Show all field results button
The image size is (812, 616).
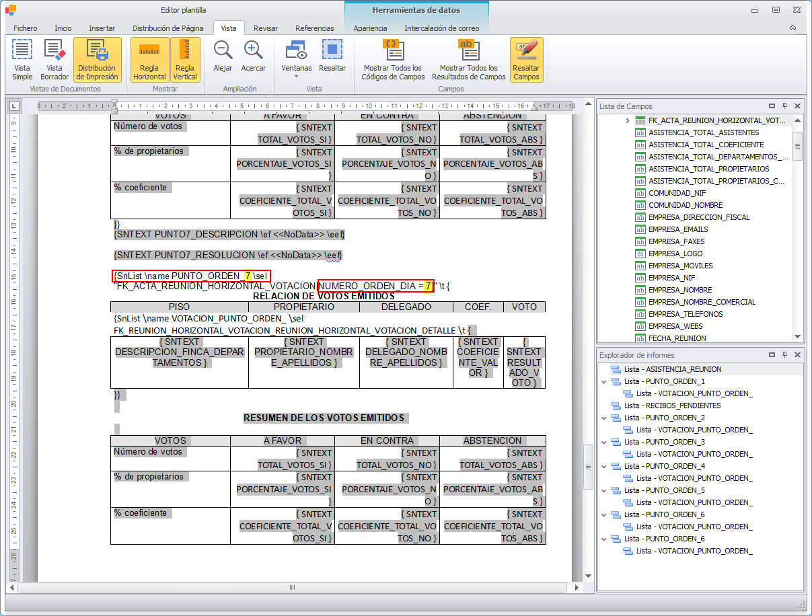point(468,59)
